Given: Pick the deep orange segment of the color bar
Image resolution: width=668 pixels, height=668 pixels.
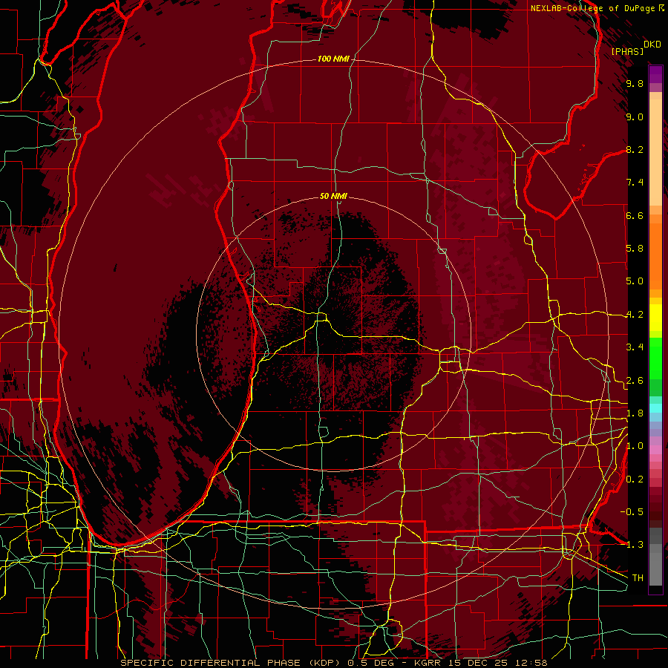Looking at the screenshot, I should coord(655,255).
